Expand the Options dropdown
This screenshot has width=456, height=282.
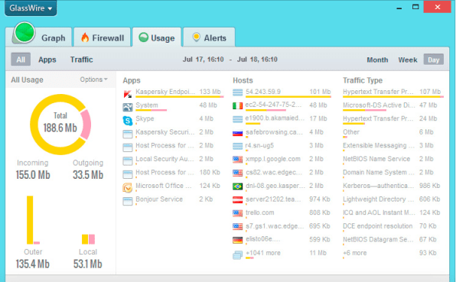93,79
